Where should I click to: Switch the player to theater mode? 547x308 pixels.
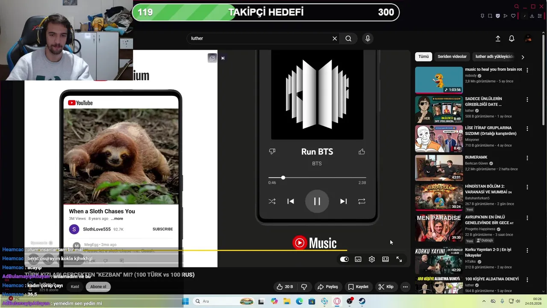pyautogui.click(x=385, y=259)
